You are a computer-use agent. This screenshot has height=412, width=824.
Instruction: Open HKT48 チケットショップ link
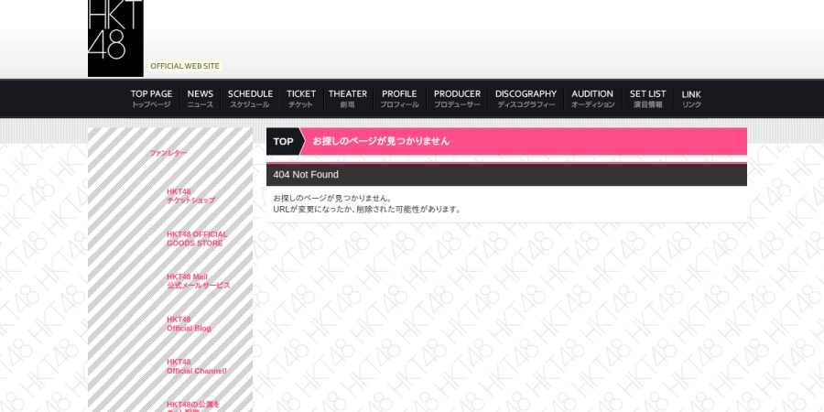(190, 196)
